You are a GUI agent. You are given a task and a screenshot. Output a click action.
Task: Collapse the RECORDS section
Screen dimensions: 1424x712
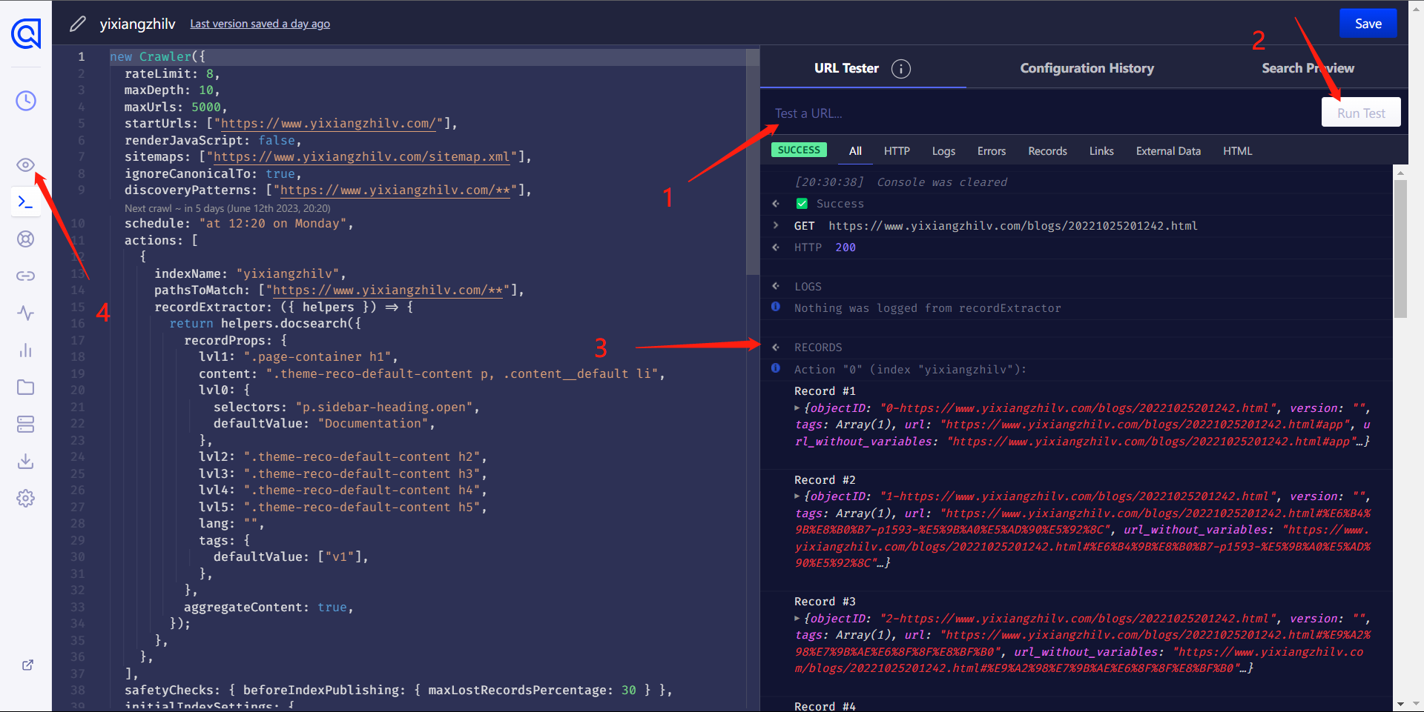coord(776,347)
